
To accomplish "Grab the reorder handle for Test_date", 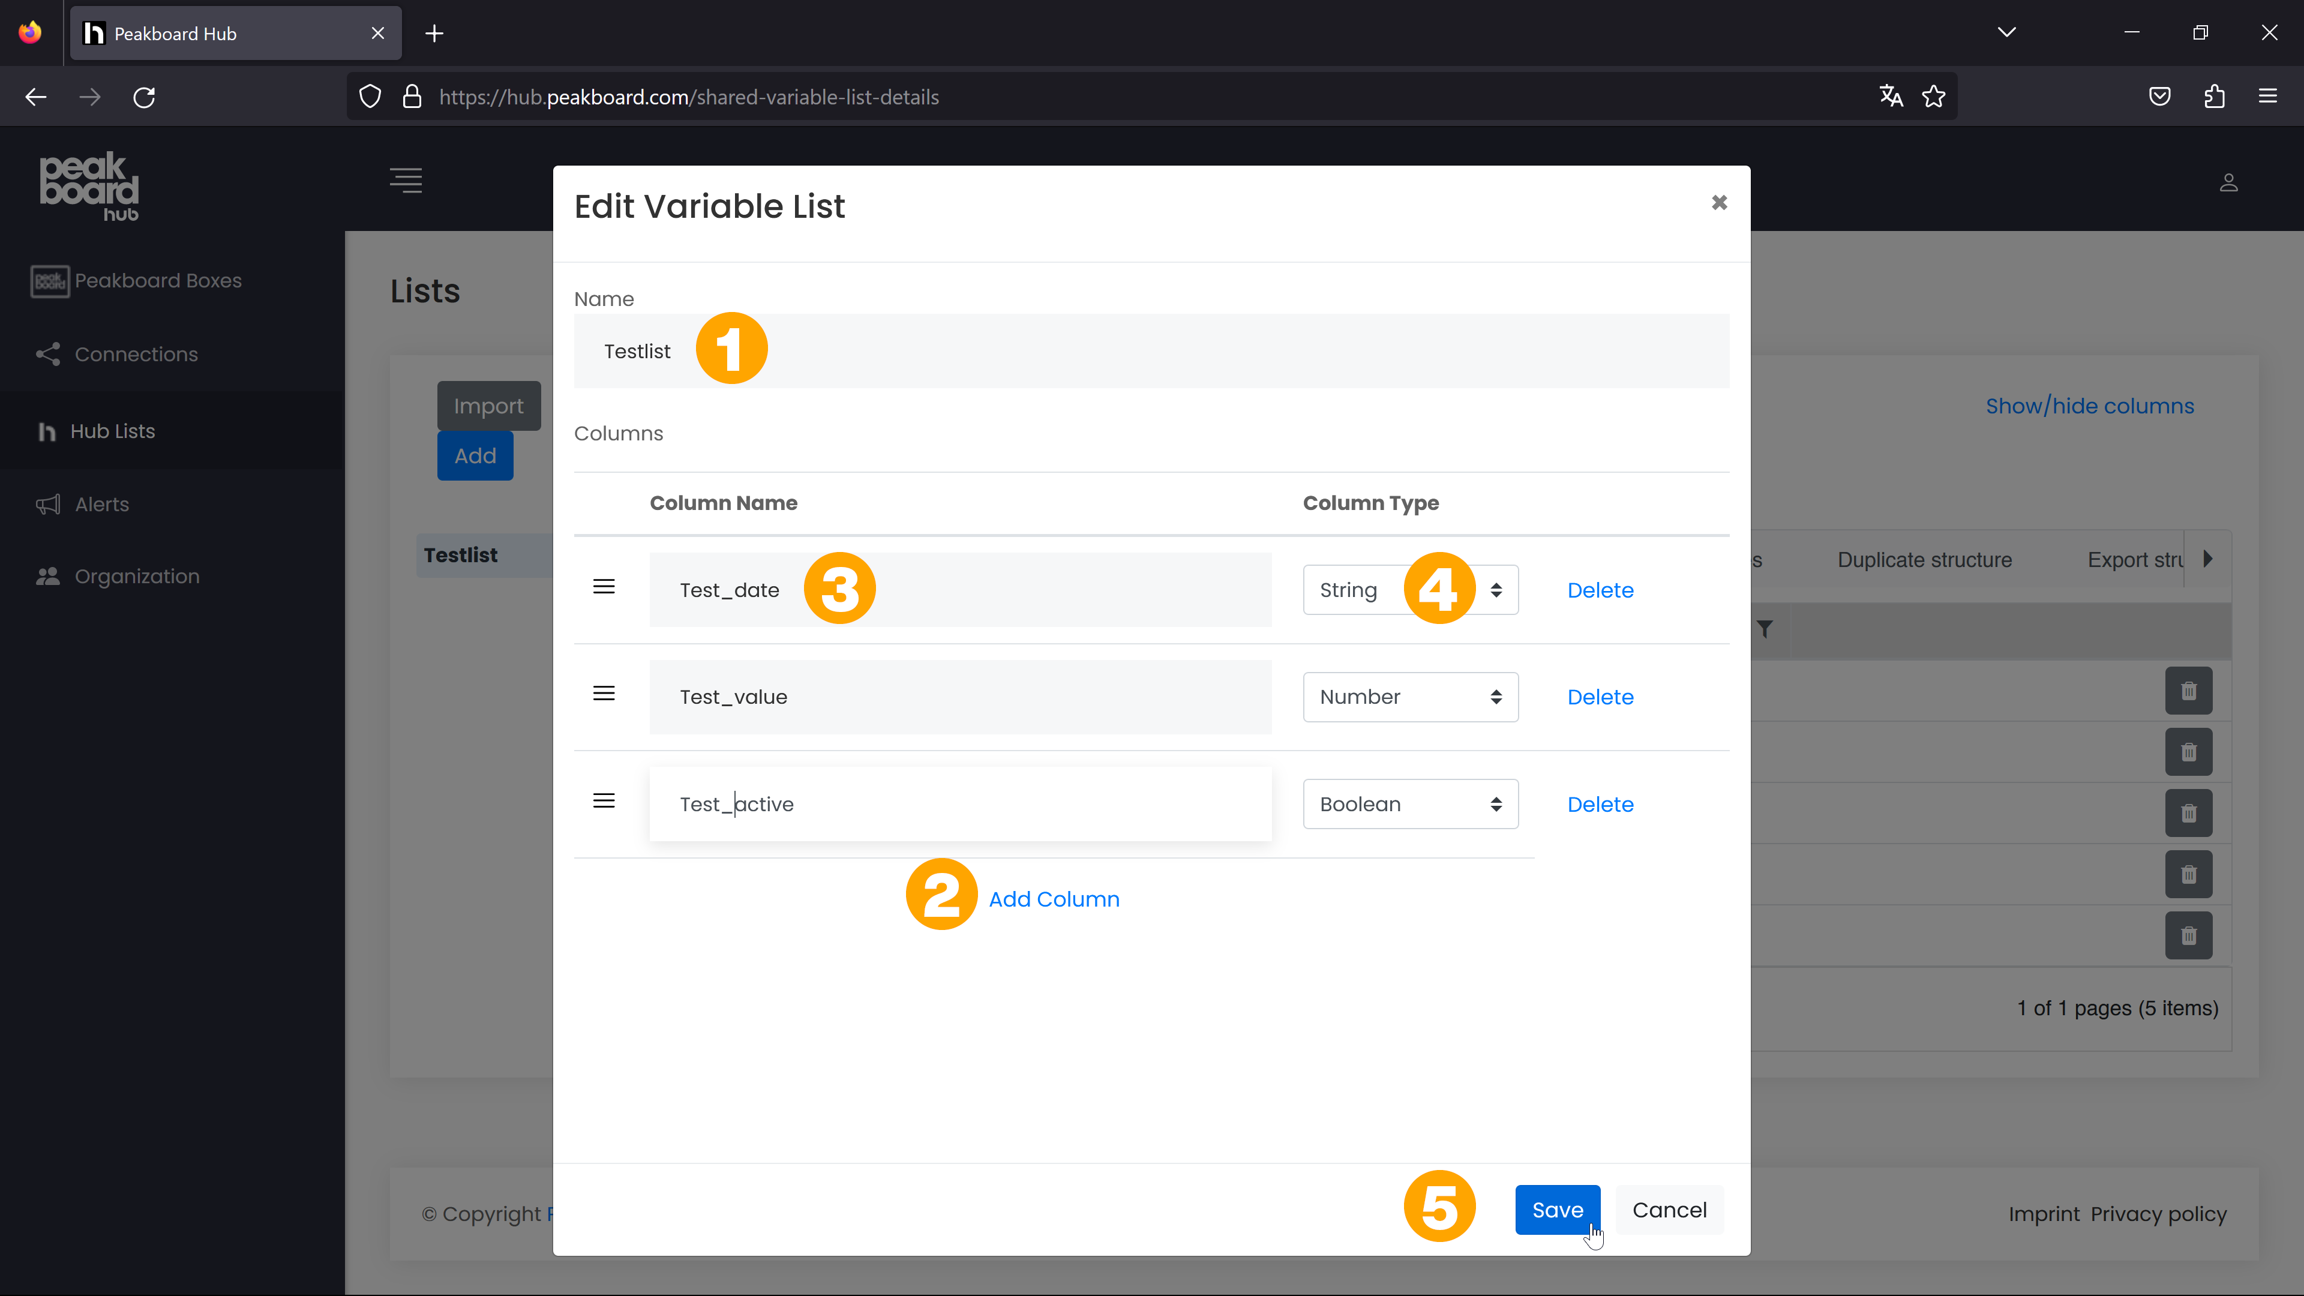I will click(x=604, y=587).
